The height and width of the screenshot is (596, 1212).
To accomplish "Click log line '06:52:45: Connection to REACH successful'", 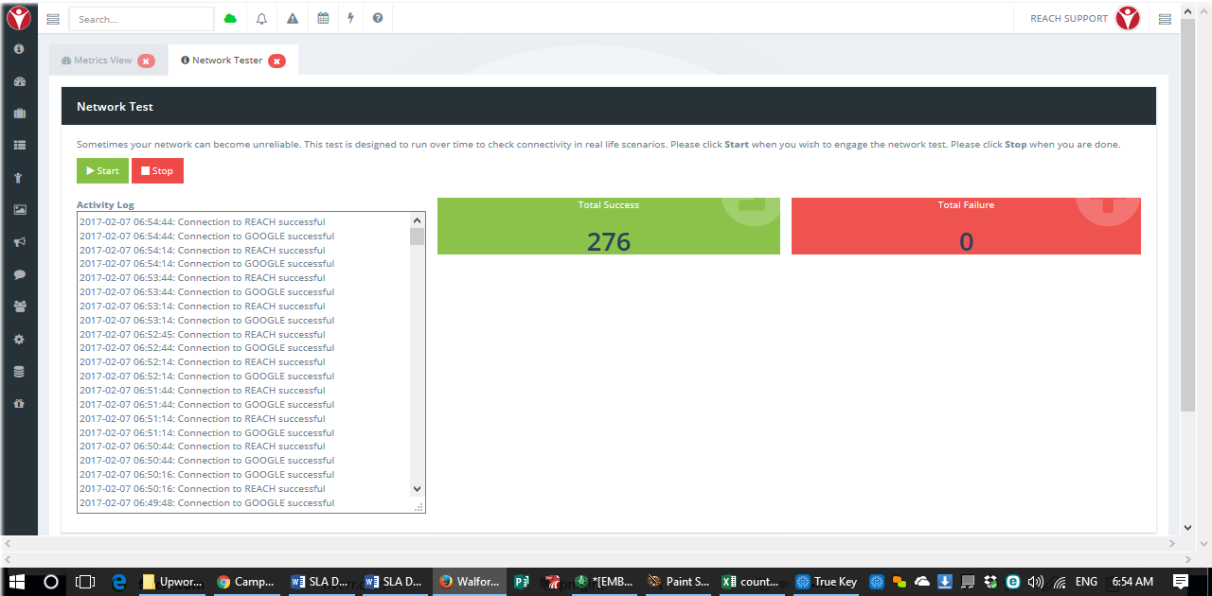I will [203, 335].
